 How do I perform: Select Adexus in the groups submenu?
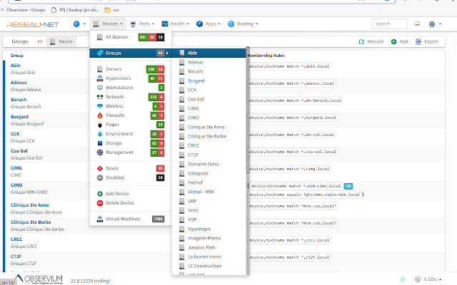[x=209, y=62]
